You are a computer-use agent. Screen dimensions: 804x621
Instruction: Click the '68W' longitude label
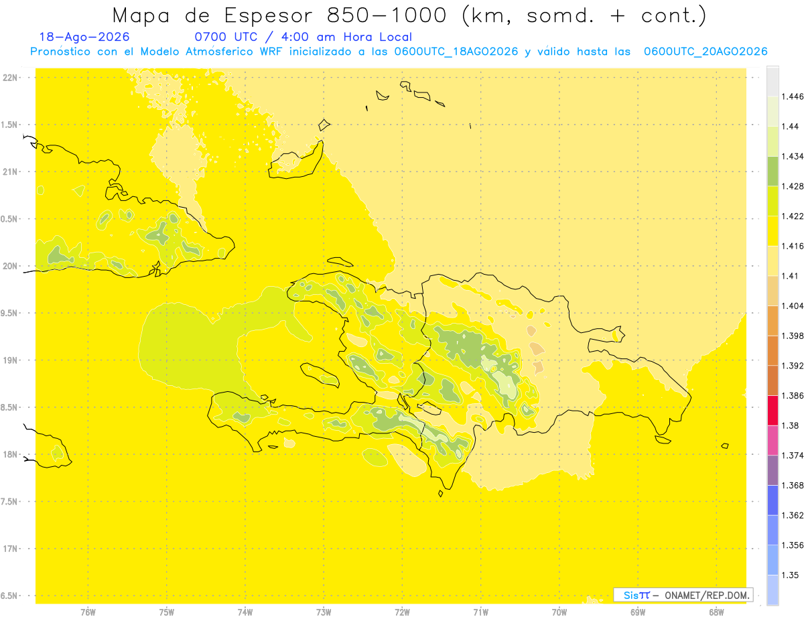click(716, 612)
